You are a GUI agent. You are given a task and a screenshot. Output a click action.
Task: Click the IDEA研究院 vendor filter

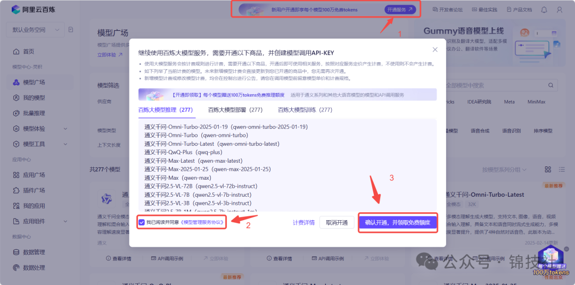pos(479,102)
